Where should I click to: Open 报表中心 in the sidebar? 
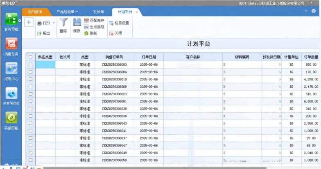(11, 68)
